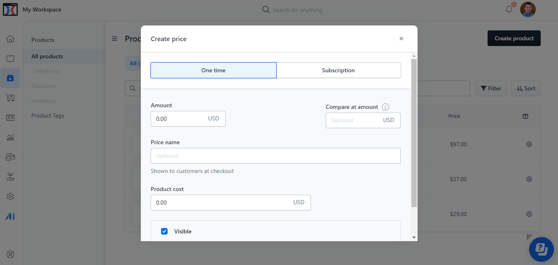The width and height of the screenshot is (558, 265).
Task: Select Product Tags in the Products menu
Action: click(47, 115)
